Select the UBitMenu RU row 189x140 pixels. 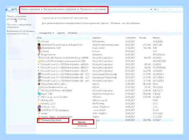click(105, 100)
